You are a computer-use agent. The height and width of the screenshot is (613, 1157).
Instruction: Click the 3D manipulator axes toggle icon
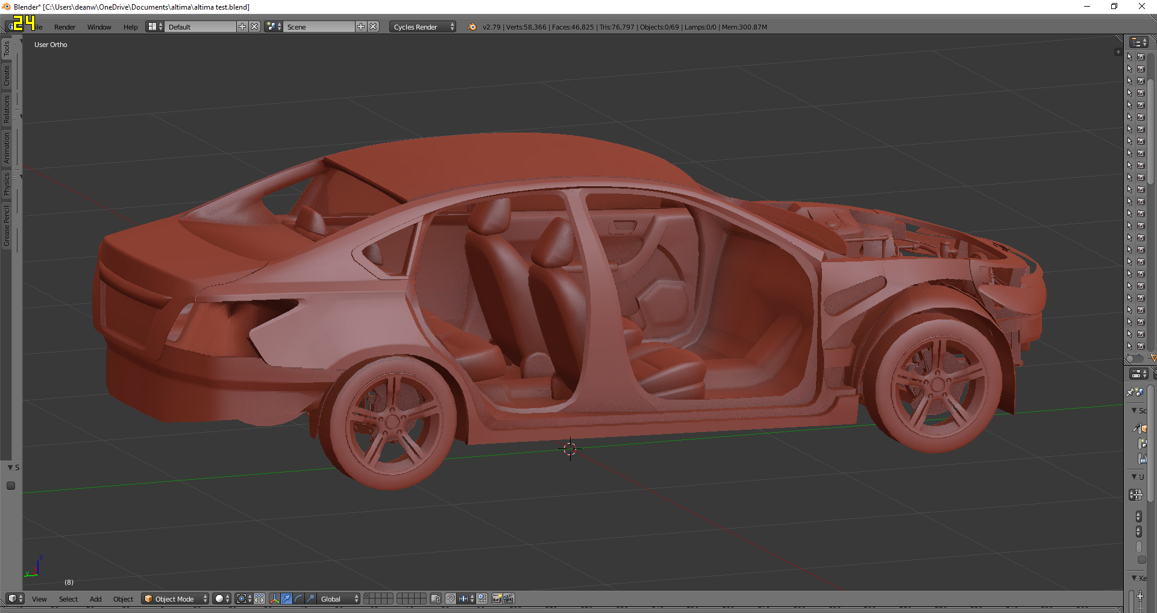275,599
